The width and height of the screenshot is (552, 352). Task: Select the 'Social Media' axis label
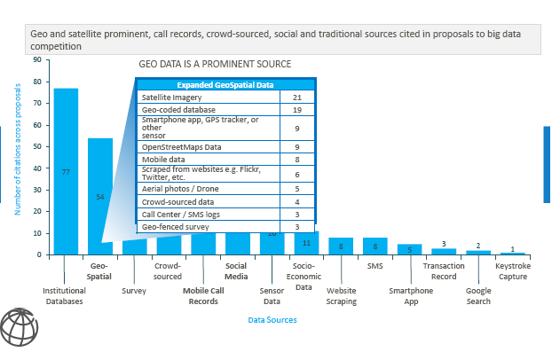[x=236, y=271]
